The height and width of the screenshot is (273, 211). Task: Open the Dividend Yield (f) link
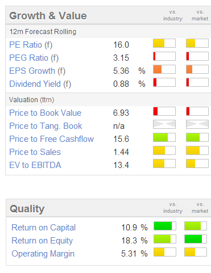pyautogui.click(x=40, y=84)
